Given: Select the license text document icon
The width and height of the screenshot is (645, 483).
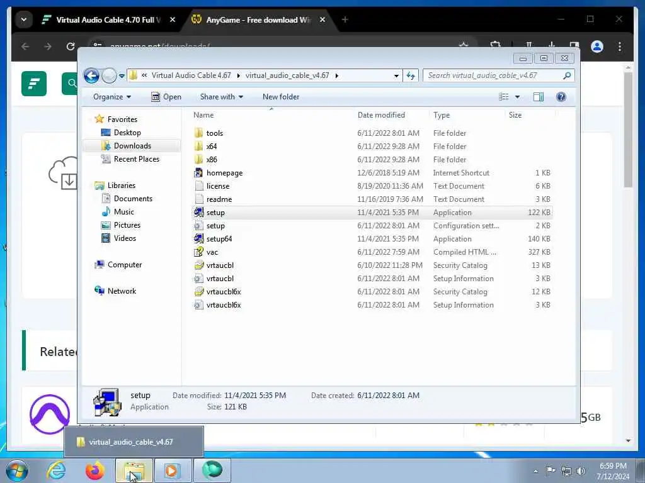Looking at the screenshot, I should [198, 186].
